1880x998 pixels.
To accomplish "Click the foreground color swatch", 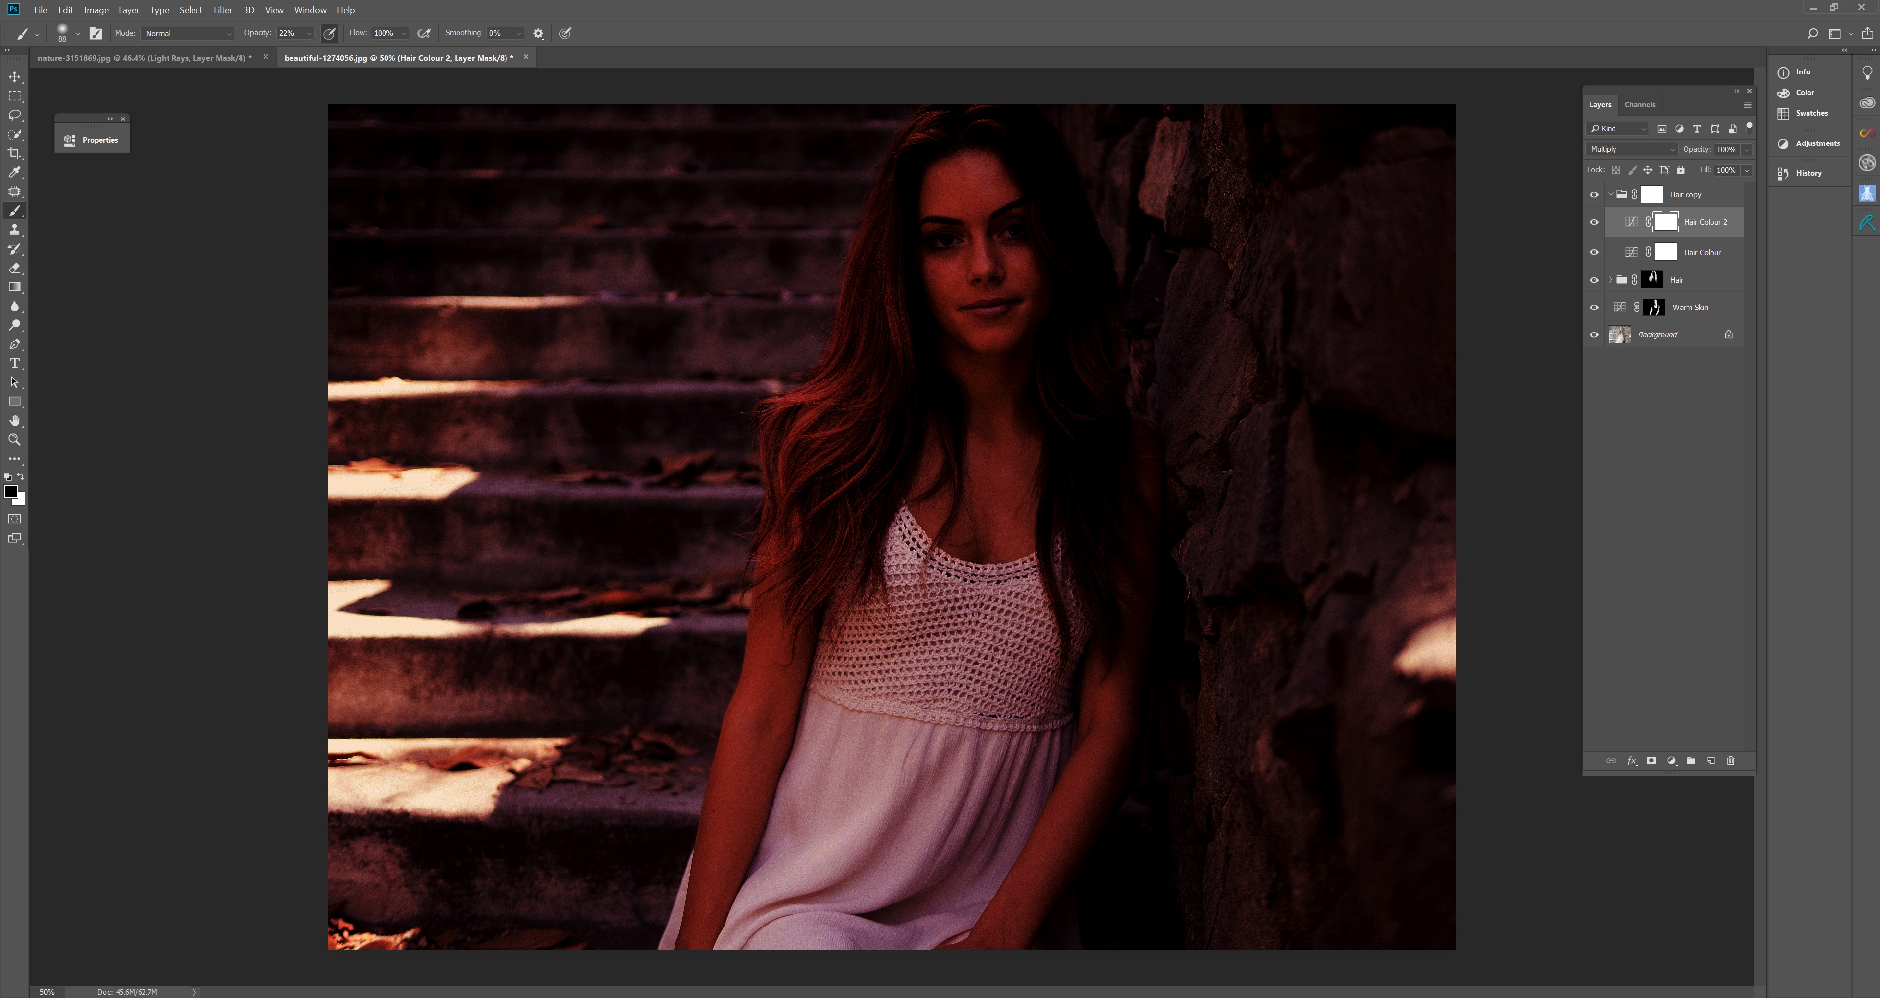I will tap(11, 492).
